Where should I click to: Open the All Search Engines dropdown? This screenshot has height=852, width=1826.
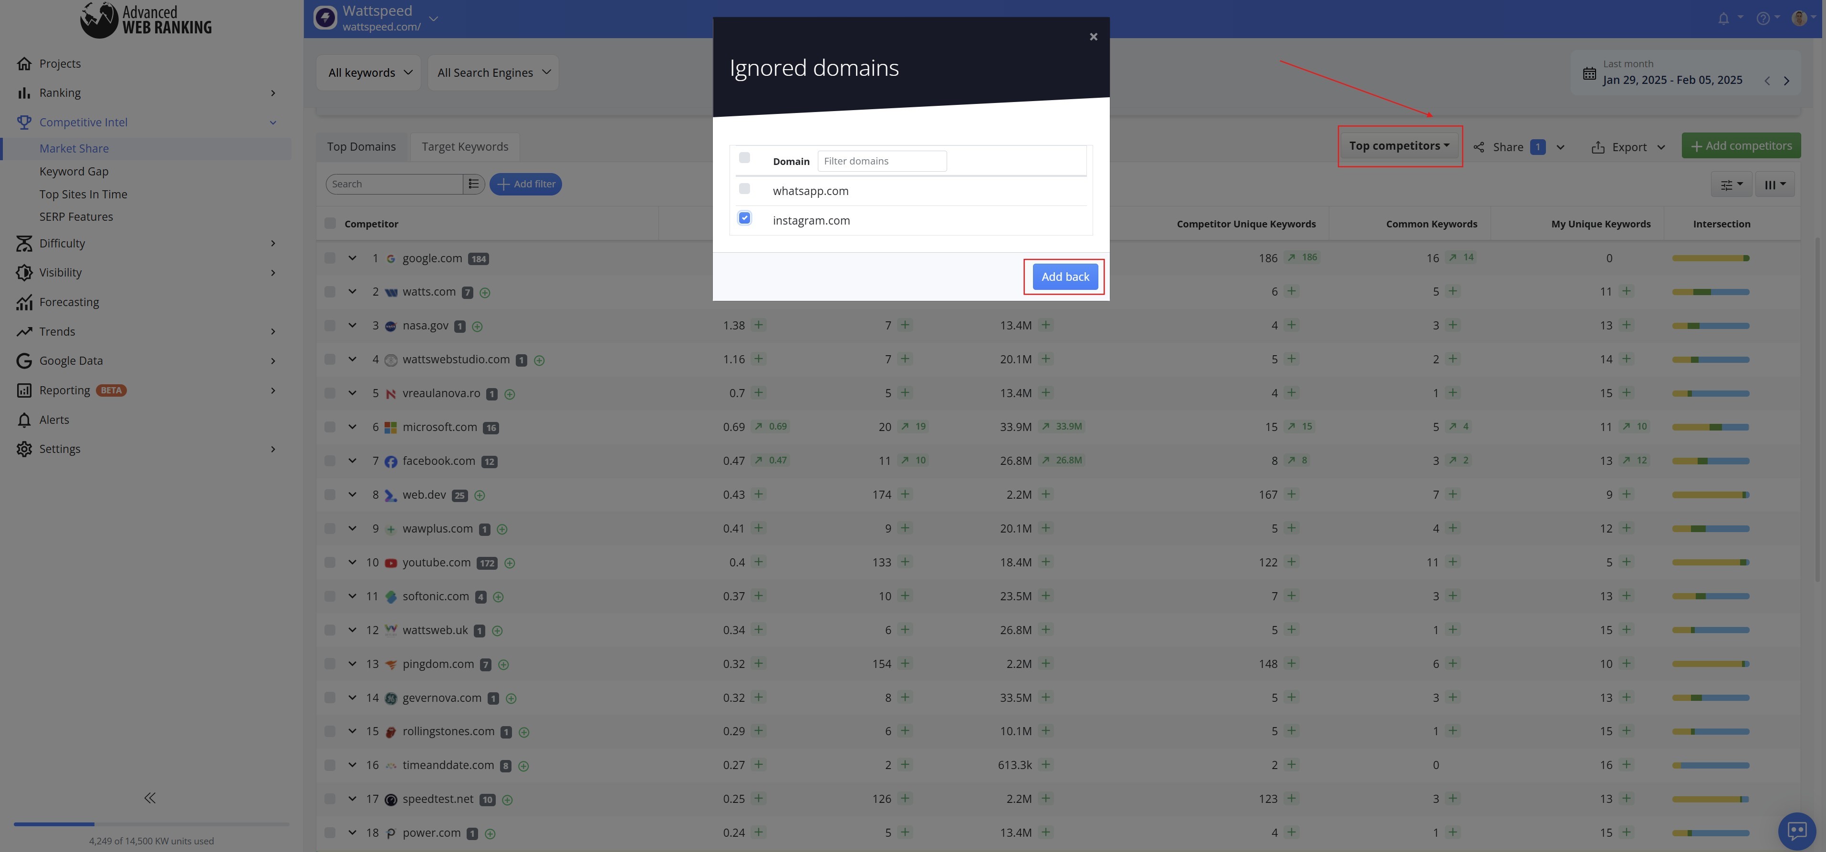pyautogui.click(x=493, y=72)
